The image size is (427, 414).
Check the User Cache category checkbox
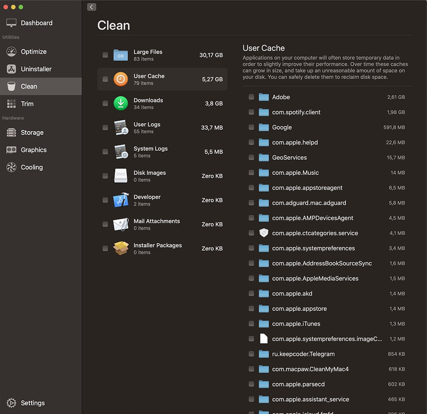pos(105,79)
